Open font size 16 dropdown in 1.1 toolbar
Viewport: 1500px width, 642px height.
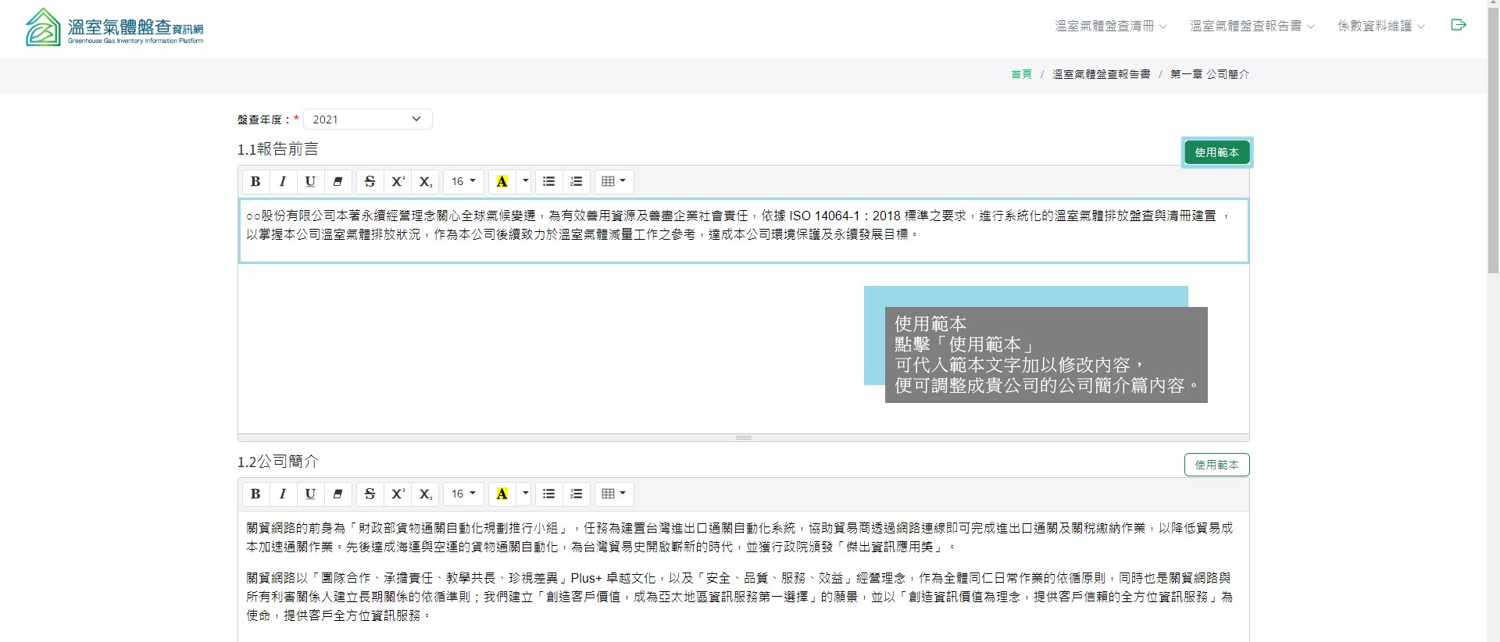(463, 182)
